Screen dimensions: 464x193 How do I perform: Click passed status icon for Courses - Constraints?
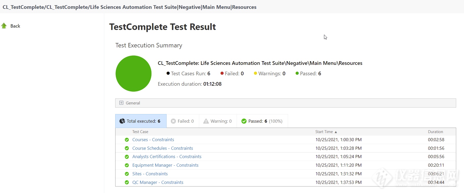[x=127, y=140]
